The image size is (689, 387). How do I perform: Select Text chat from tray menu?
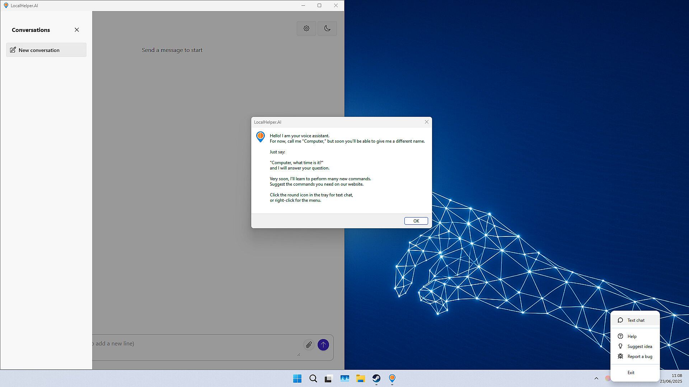[x=636, y=320]
